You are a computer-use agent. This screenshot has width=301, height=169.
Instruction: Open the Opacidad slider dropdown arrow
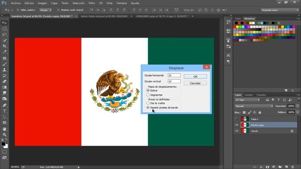coord(298,106)
